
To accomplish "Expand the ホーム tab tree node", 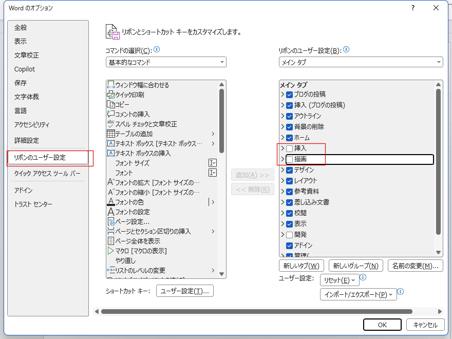I will tap(282, 138).
